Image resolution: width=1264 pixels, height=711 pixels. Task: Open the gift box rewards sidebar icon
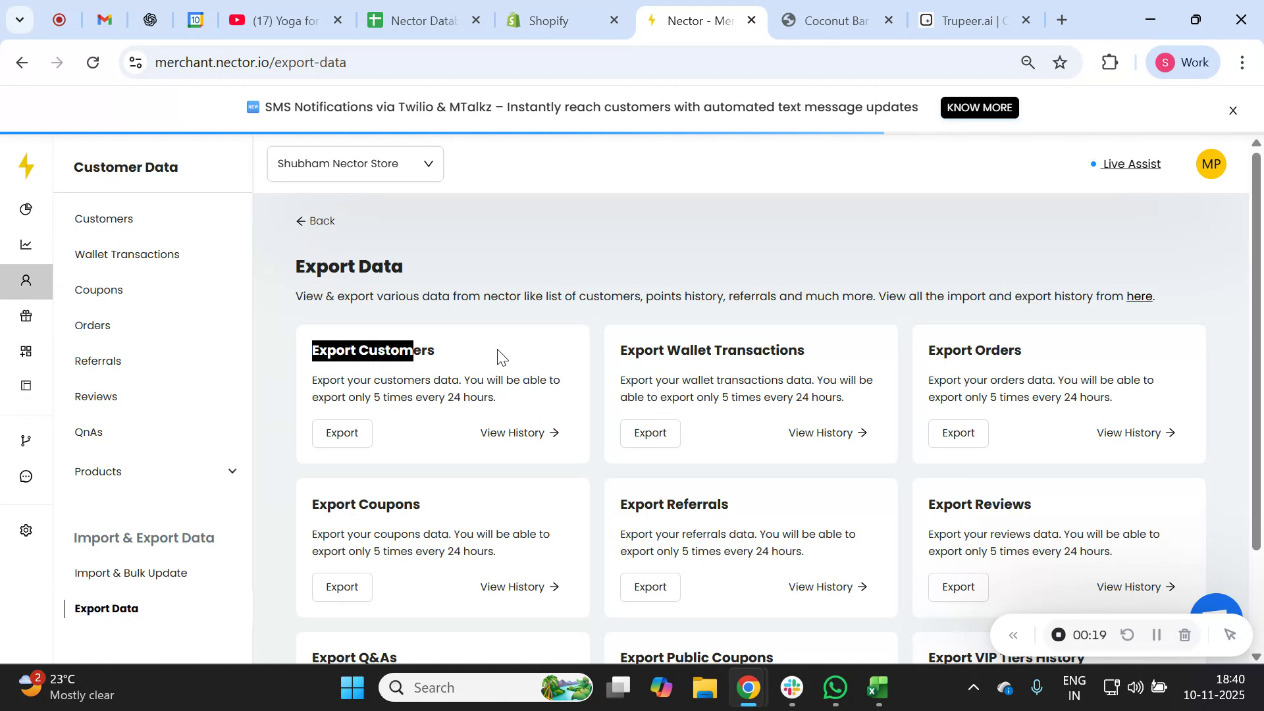26,316
